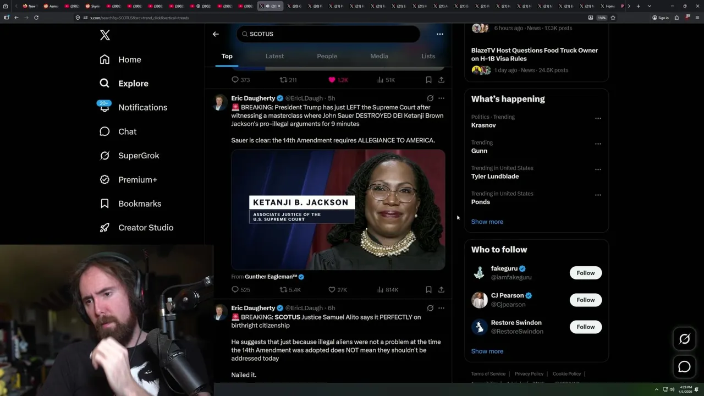Open more options for Krasnov trend
The height and width of the screenshot is (396, 704).
598,118
